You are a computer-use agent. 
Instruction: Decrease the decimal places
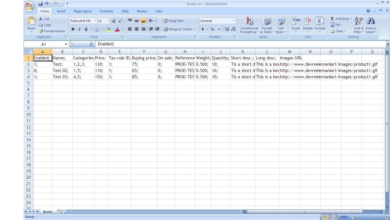[x=233, y=29]
